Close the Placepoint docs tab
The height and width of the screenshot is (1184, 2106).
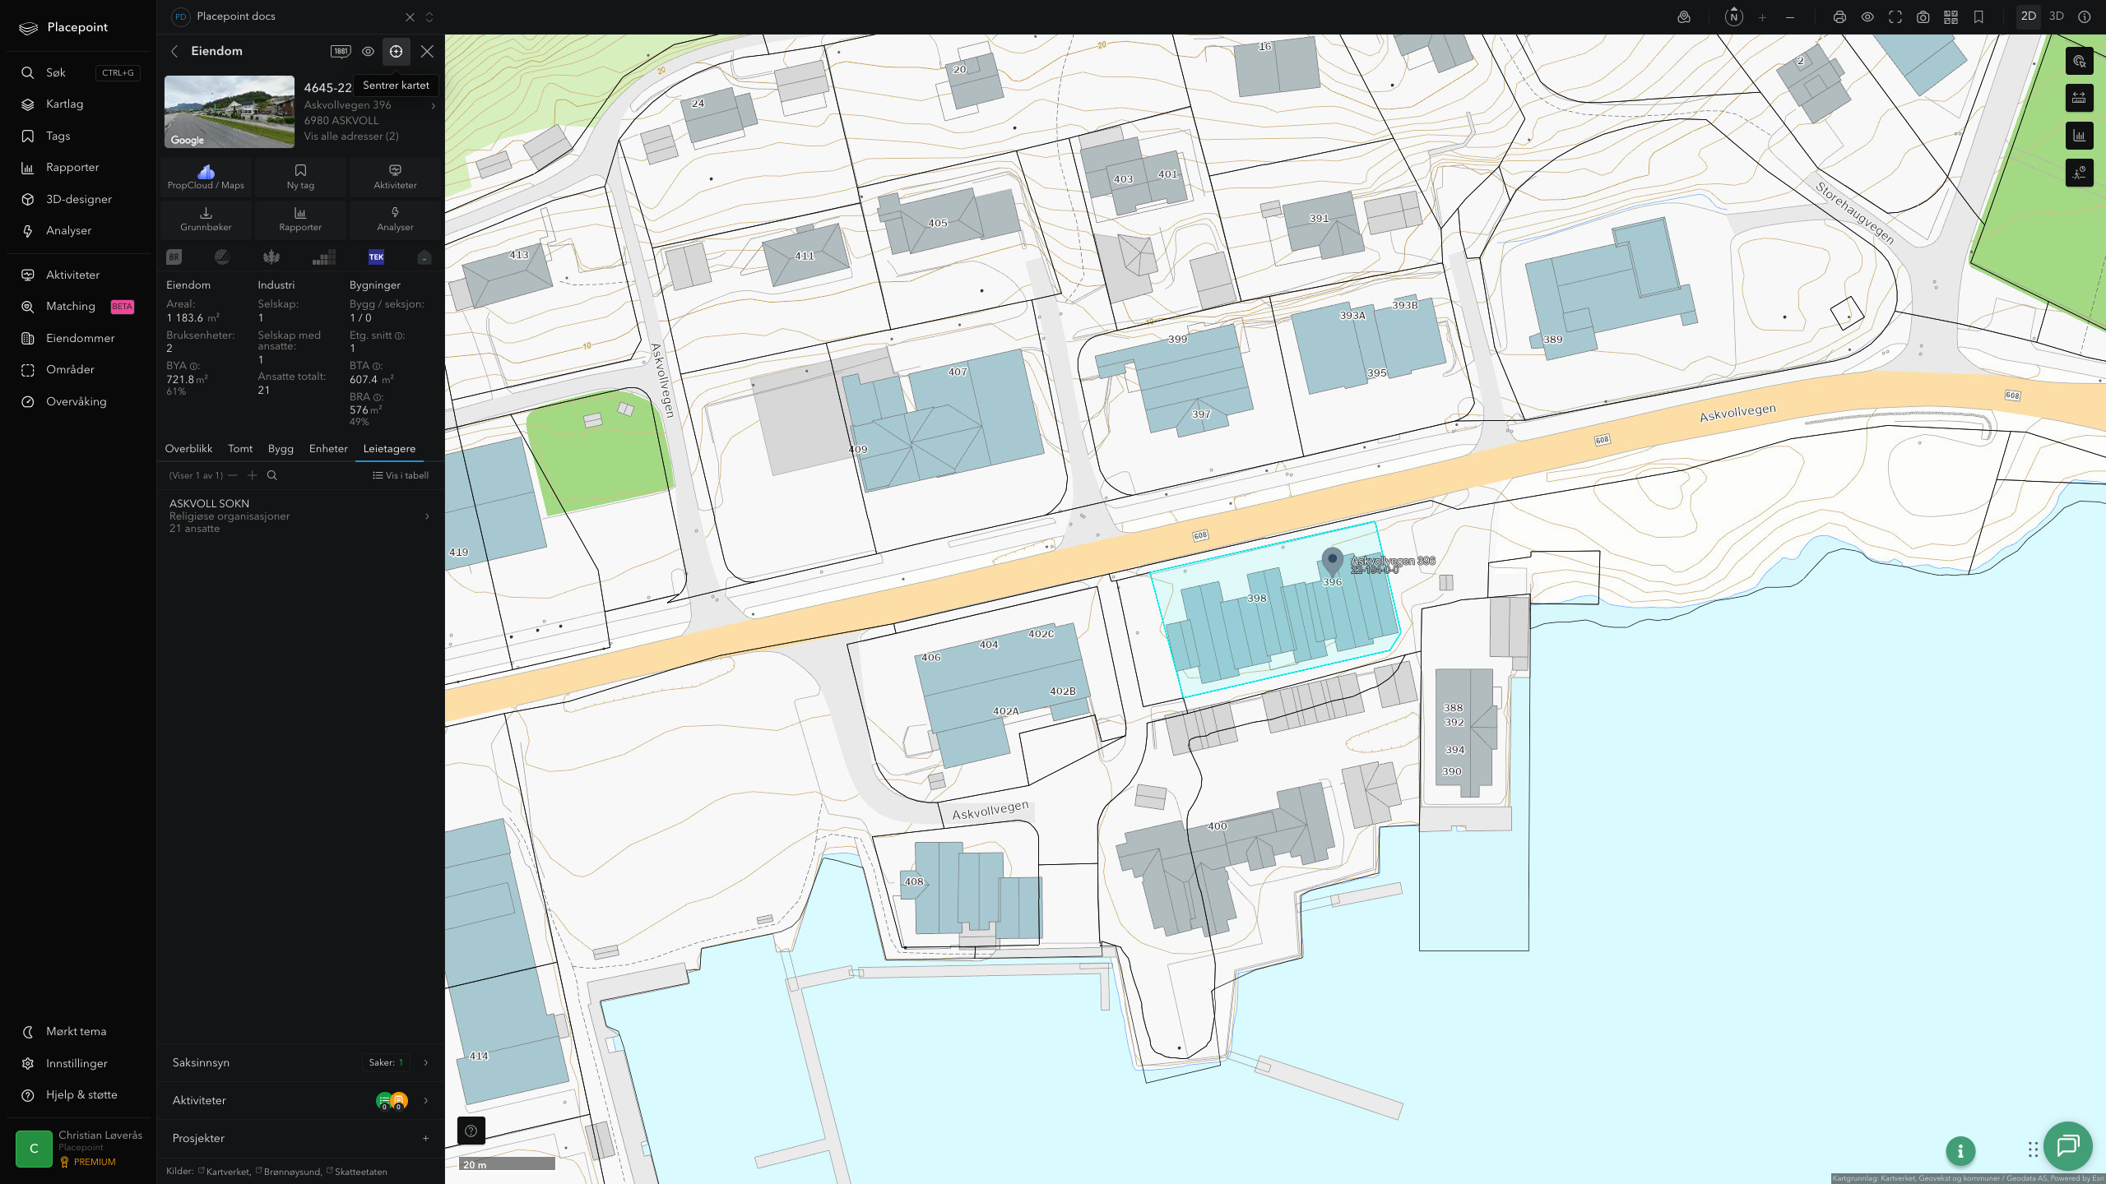click(x=410, y=17)
